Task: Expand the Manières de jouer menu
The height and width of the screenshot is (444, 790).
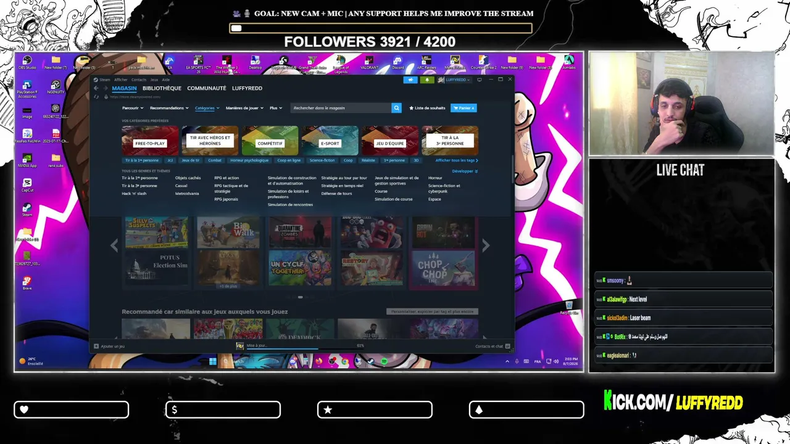Action: (x=244, y=108)
